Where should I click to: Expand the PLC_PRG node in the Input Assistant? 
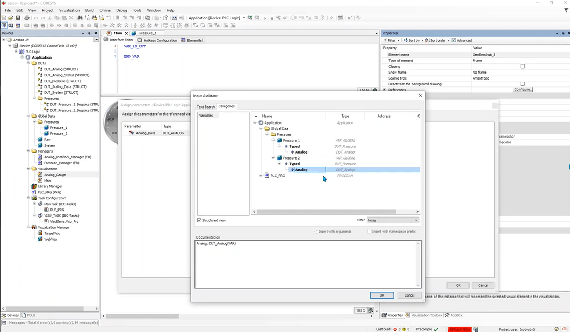261,175
